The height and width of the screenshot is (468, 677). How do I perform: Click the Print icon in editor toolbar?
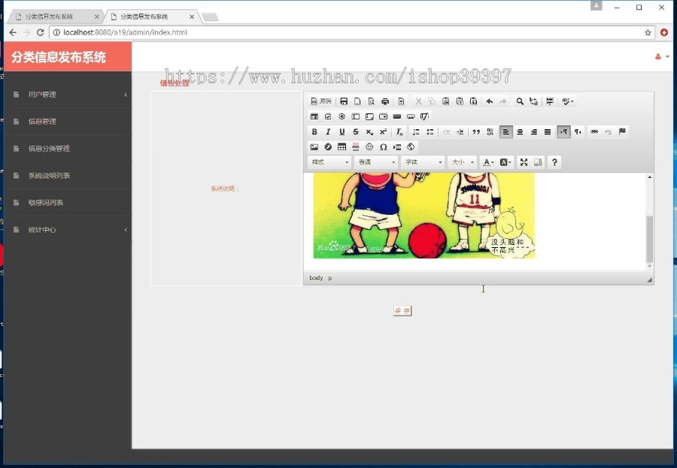click(385, 101)
